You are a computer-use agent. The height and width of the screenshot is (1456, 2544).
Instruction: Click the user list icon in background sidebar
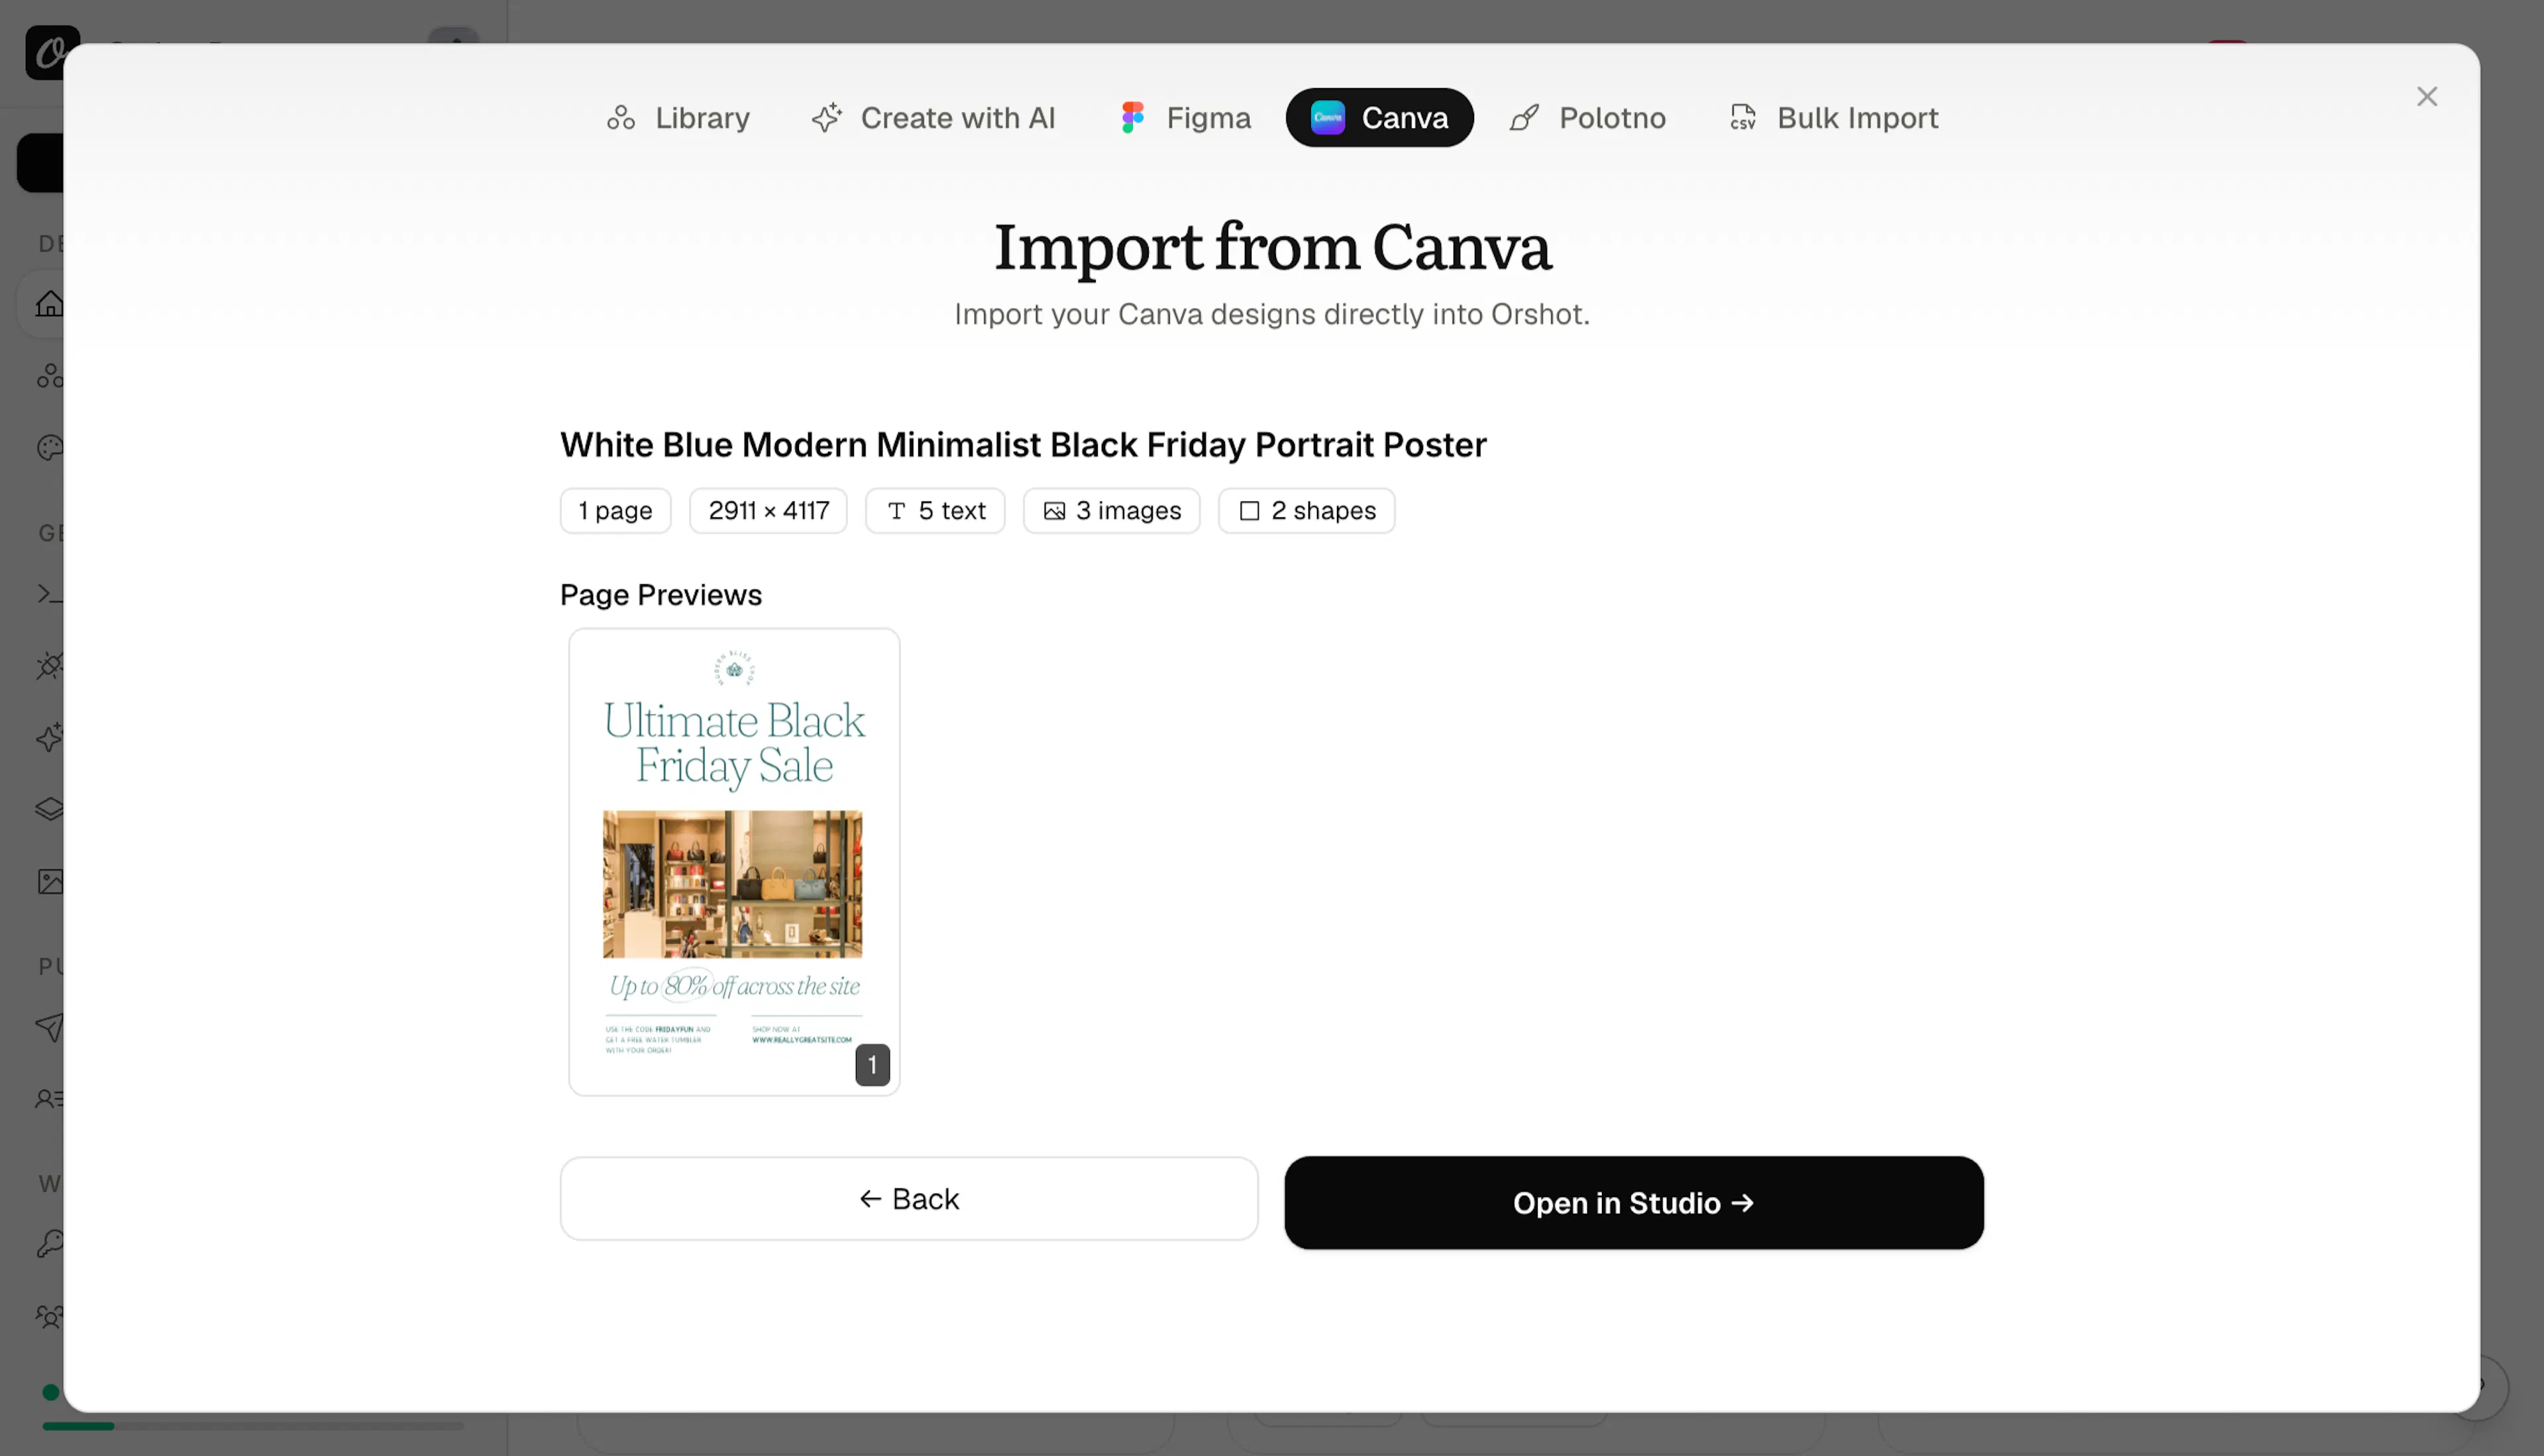click(50, 1099)
